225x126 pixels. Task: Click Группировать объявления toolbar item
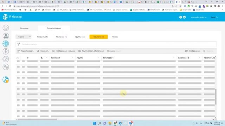click(91, 51)
